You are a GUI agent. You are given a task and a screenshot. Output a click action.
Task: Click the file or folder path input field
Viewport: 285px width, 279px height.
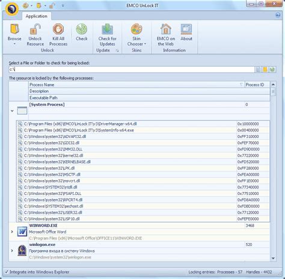(x=132, y=70)
